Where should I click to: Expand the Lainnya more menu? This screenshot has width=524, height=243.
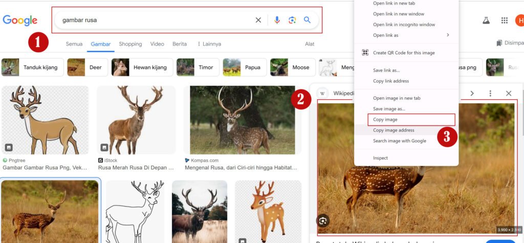pos(209,44)
